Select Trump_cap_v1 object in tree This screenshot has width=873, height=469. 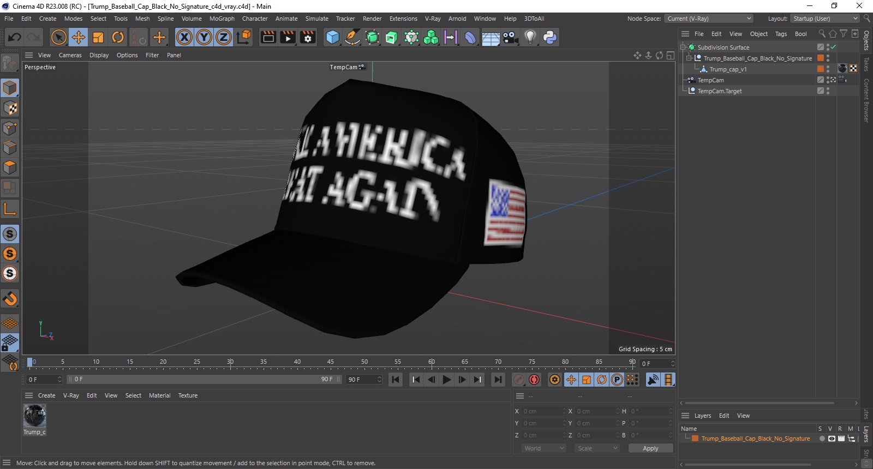click(728, 69)
